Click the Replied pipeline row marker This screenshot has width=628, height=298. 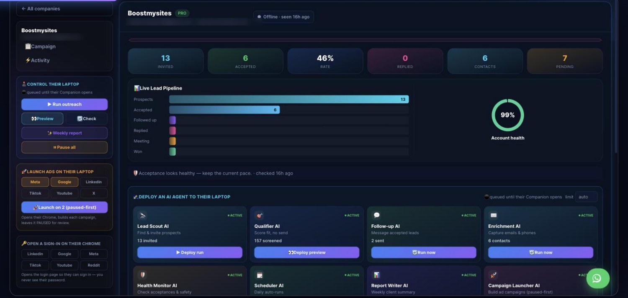[172, 131]
